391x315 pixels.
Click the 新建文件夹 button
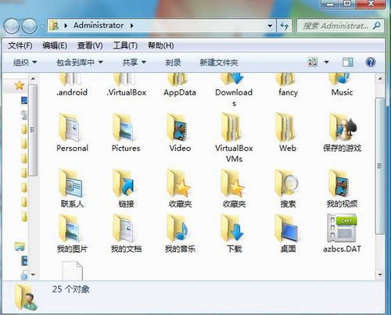click(x=219, y=63)
